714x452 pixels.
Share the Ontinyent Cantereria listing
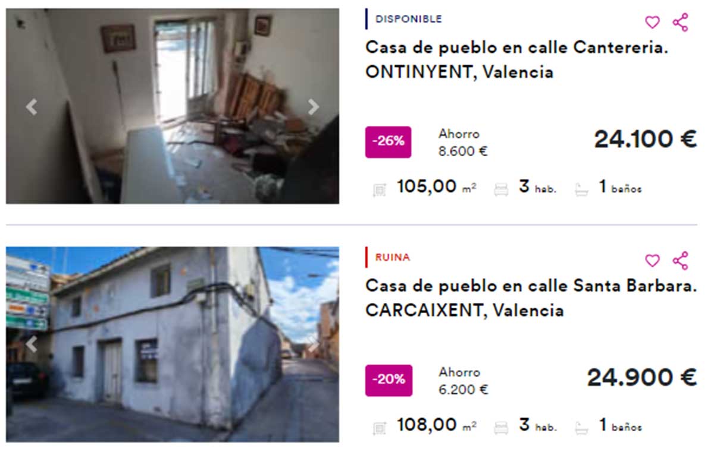pos(680,23)
